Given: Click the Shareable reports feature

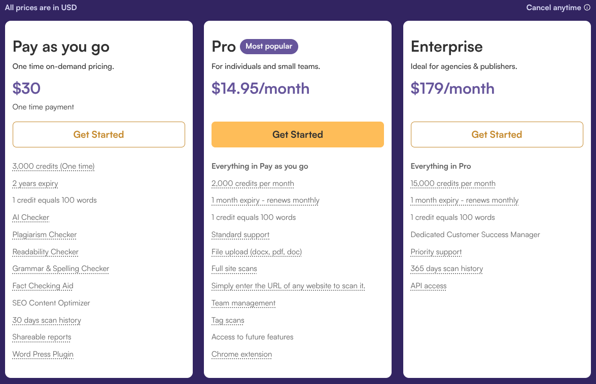Looking at the screenshot, I should pyautogui.click(x=42, y=337).
